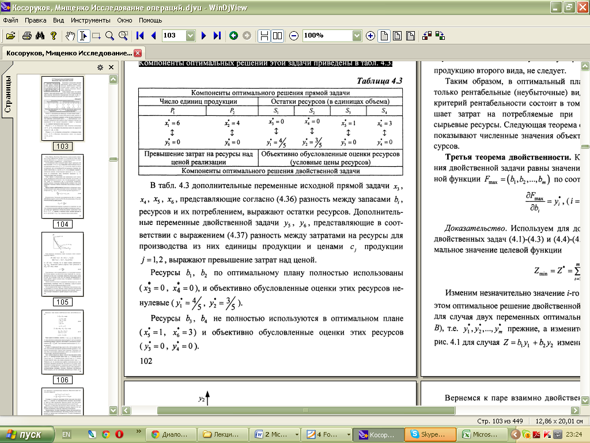Open the Chrome quick launch icon
590x443 pixels.
tap(106, 434)
